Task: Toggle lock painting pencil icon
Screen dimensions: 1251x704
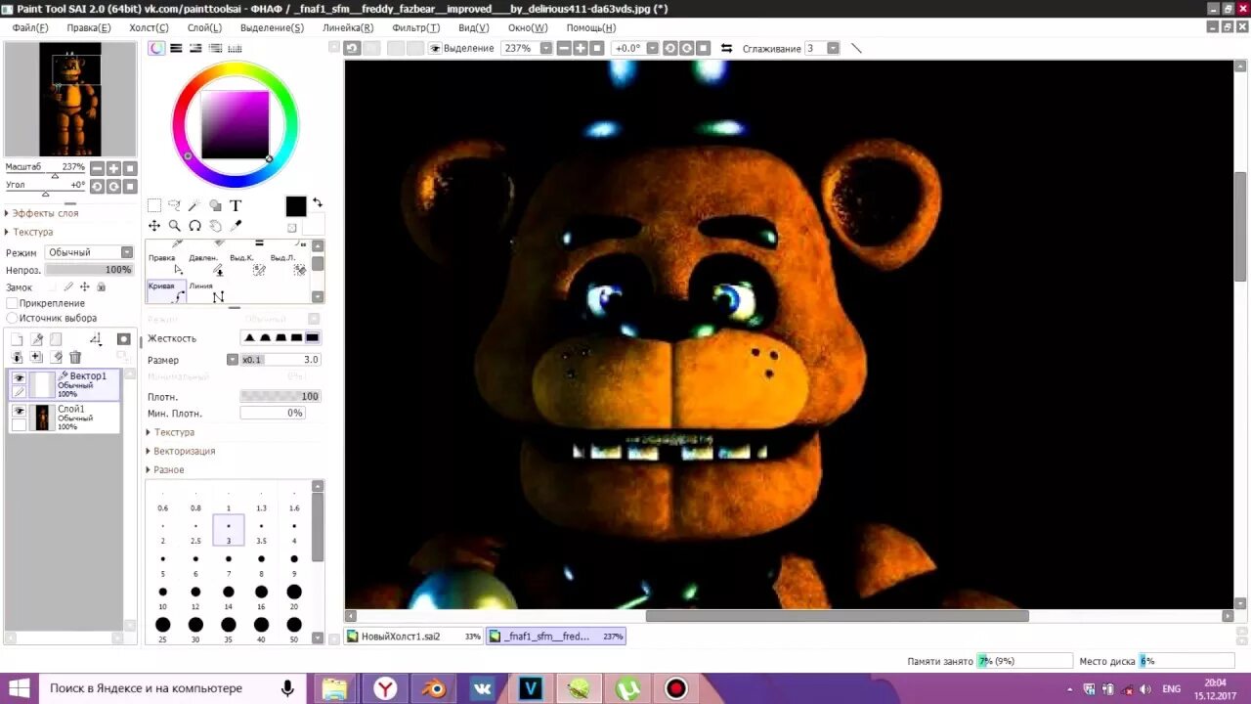Action: pos(68,287)
